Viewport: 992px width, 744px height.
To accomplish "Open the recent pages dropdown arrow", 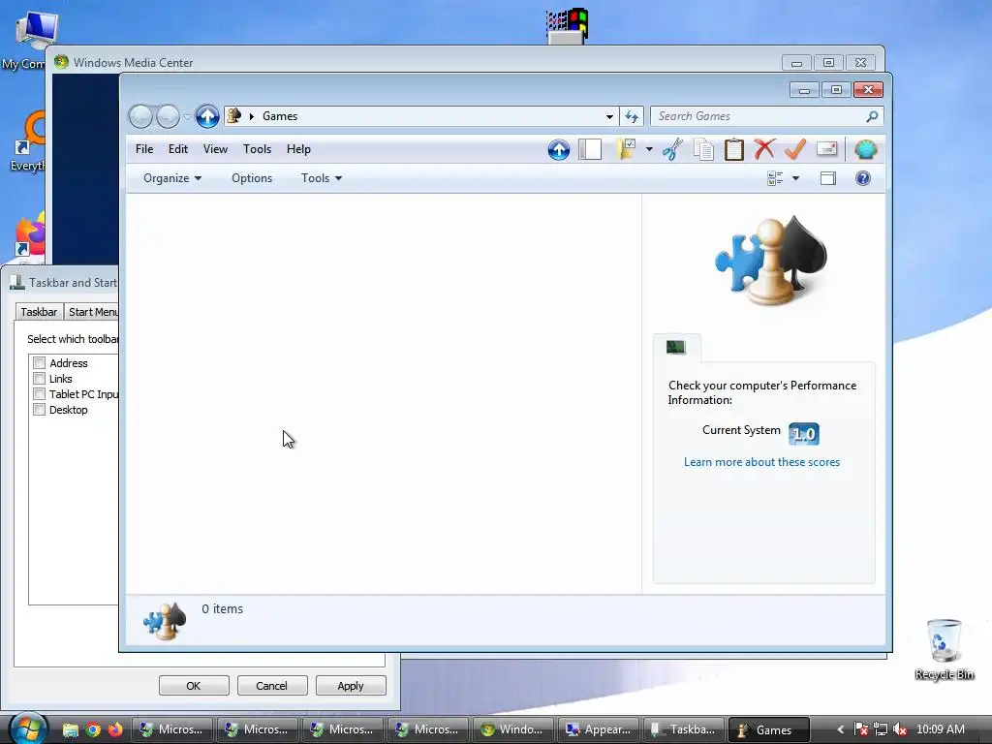I will pos(187,117).
